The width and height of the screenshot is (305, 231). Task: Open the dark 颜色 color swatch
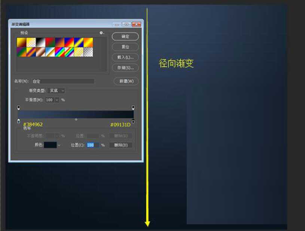click(50, 145)
